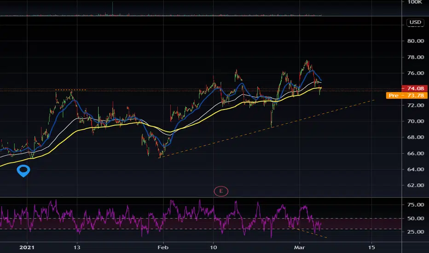The width and height of the screenshot is (429, 253).
Task: Select the dashed orange ascending trendline
Action: [267, 129]
